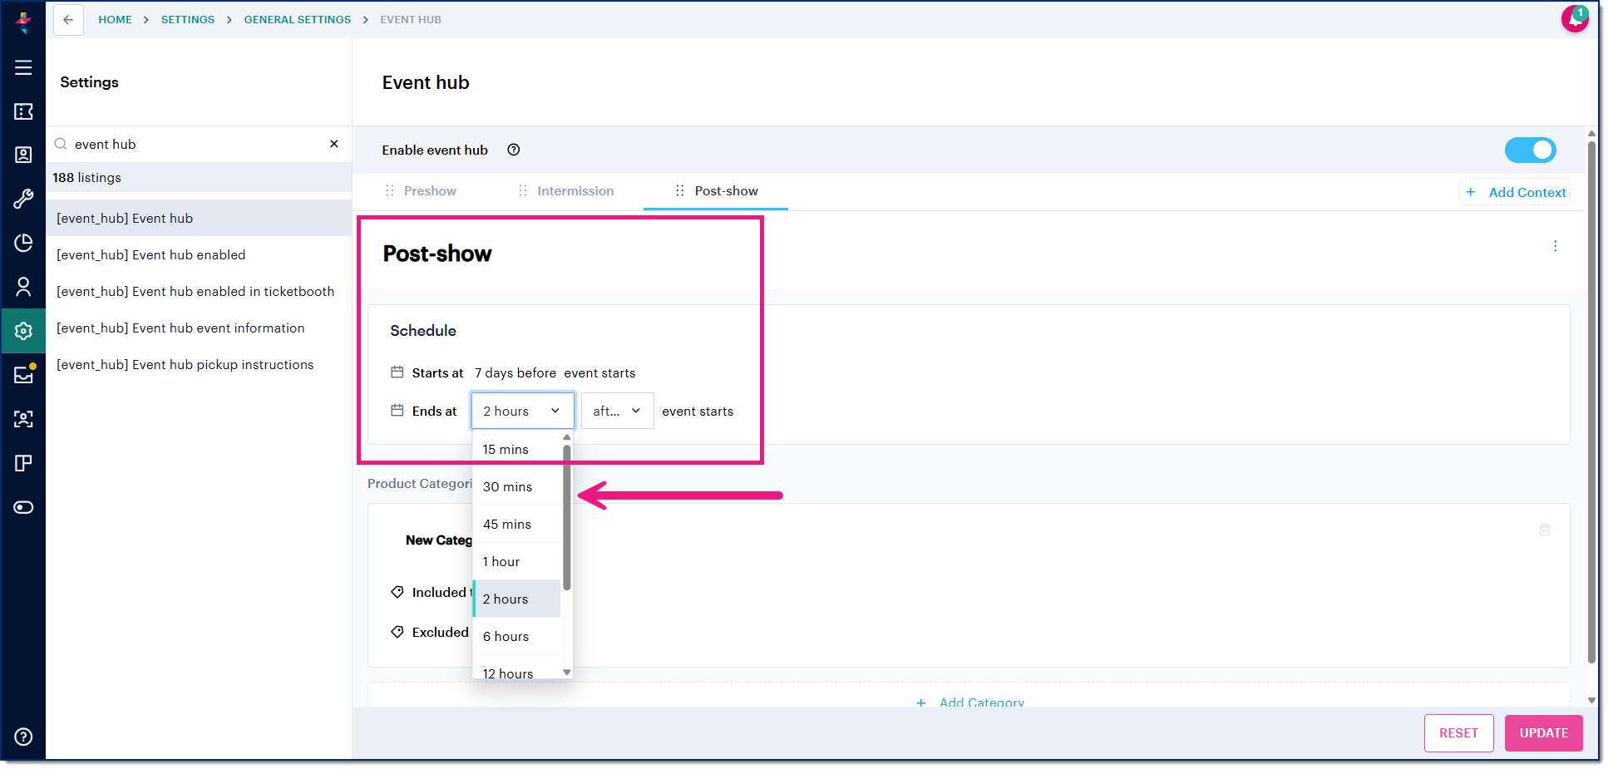The image size is (1608, 769).
Task: Delete the New Category with trash icon
Action: point(1545,530)
